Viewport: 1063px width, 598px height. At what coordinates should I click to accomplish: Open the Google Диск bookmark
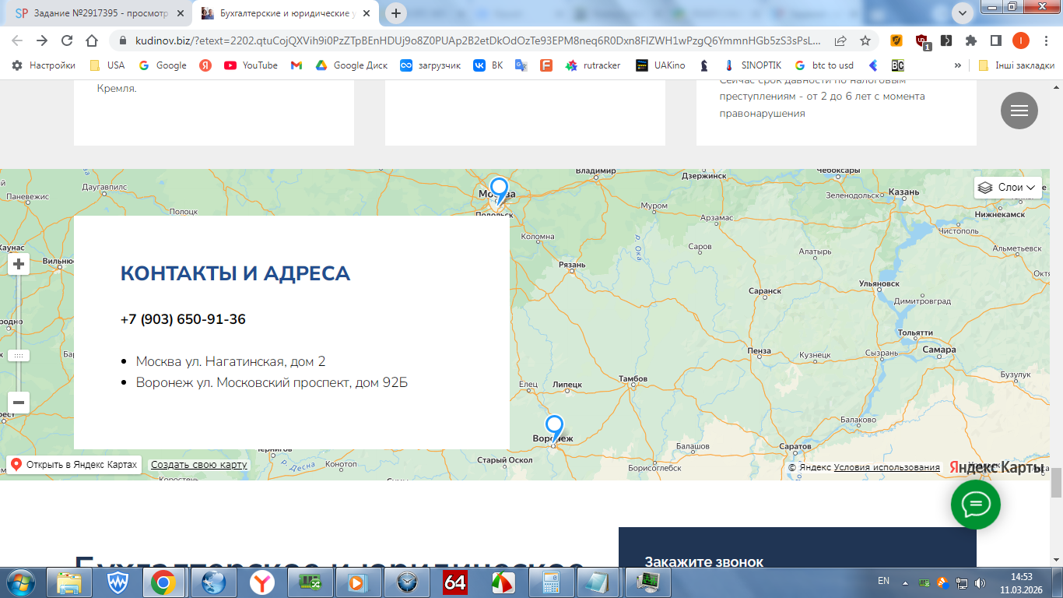click(x=351, y=65)
